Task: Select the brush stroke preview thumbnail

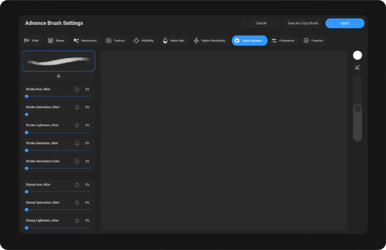Action: tap(58, 61)
